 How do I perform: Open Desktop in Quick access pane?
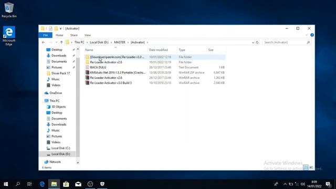pos(57,50)
